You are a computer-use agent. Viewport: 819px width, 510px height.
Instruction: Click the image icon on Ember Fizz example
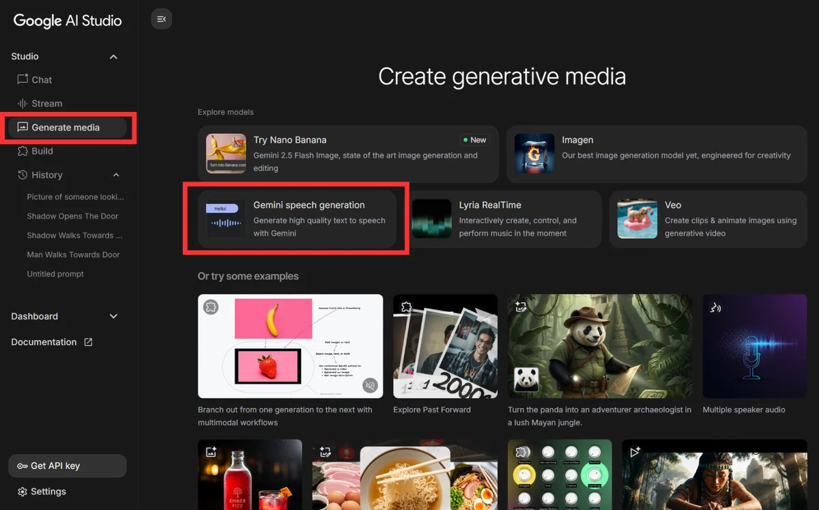click(x=211, y=452)
